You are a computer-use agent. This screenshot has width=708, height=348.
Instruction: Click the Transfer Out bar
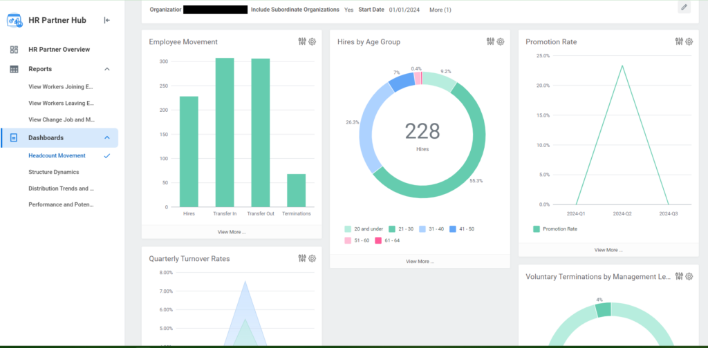click(x=261, y=133)
